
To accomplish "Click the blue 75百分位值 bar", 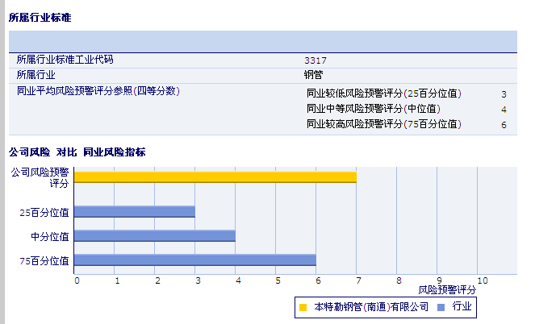I will click(x=194, y=260).
